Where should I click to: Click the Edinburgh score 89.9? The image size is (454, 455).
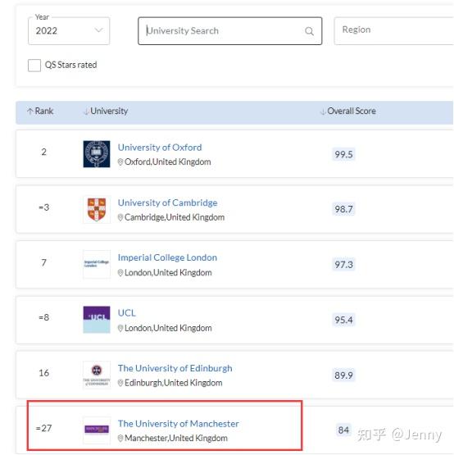coord(343,375)
